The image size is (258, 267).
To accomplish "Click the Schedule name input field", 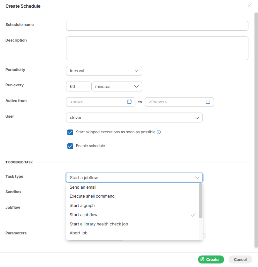I will tap(157, 26).
